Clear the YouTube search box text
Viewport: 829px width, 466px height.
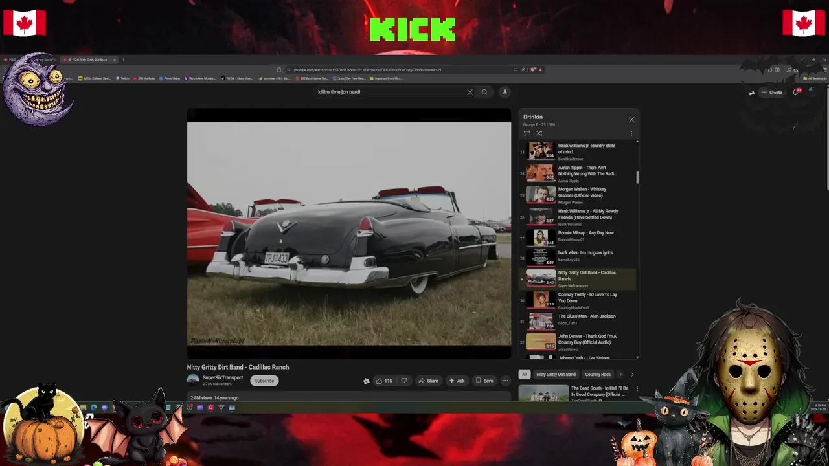[x=470, y=92]
